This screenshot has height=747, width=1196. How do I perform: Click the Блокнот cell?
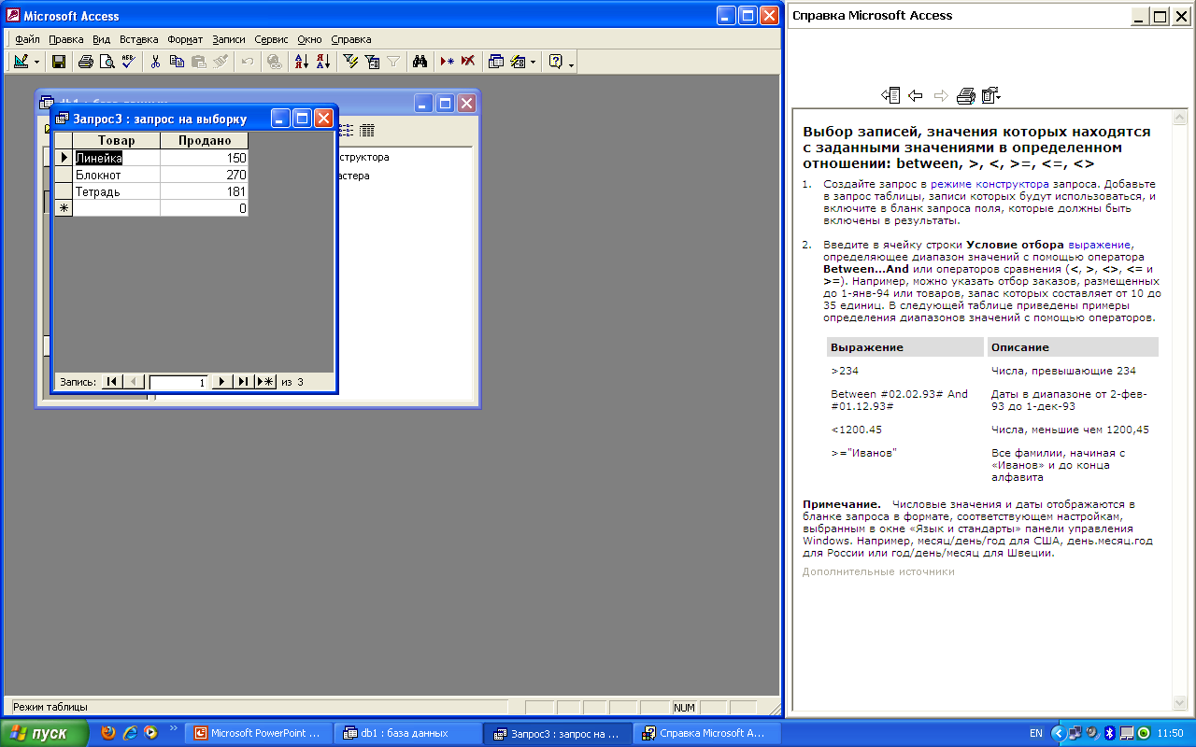pyautogui.click(x=117, y=175)
